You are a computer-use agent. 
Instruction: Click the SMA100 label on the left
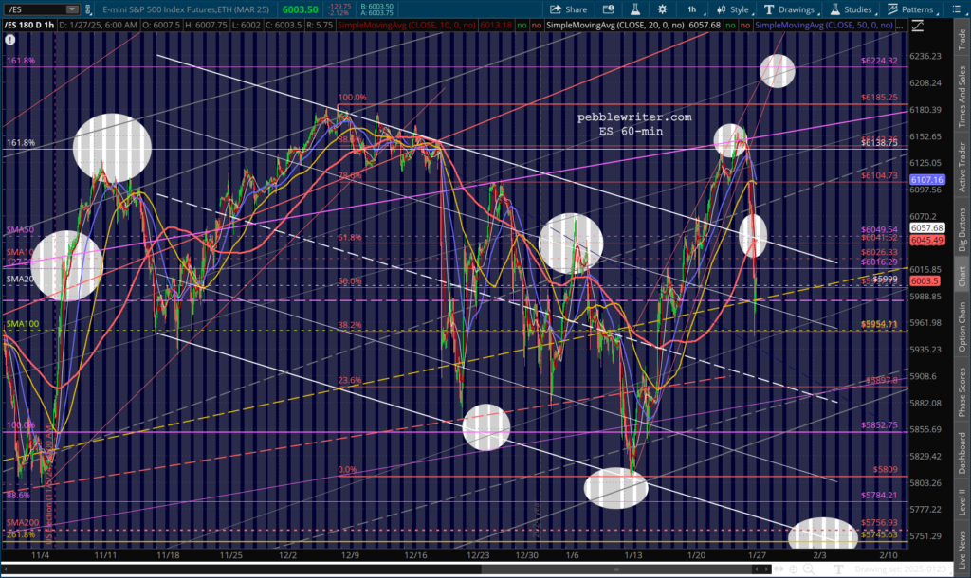click(x=23, y=324)
